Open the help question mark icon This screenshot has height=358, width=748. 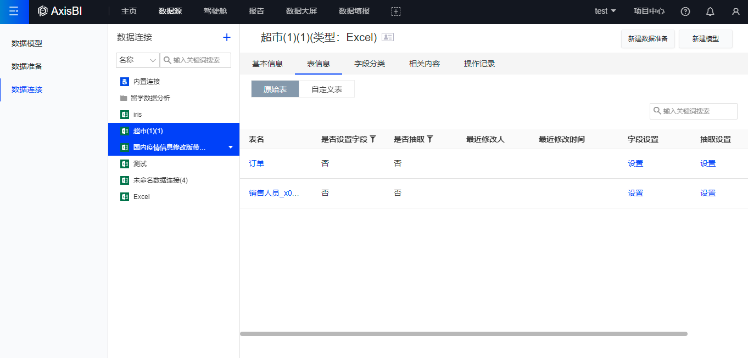685,12
